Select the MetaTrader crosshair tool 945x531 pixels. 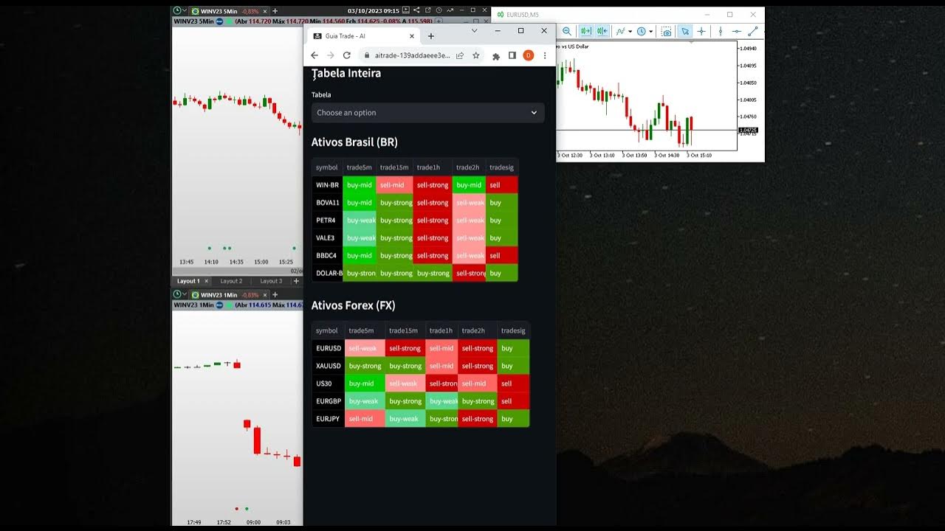[x=701, y=31]
